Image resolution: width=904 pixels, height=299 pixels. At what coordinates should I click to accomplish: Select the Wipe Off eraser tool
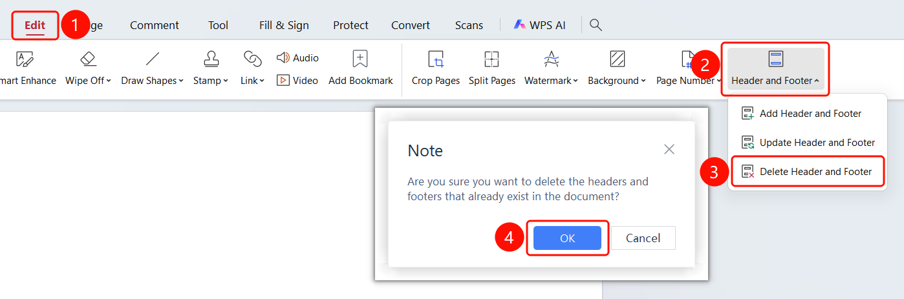[88, 68]
